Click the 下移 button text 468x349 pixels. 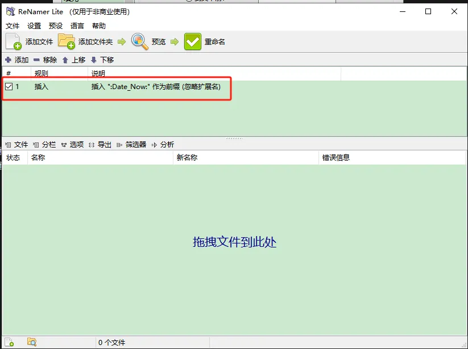point(107,60)
